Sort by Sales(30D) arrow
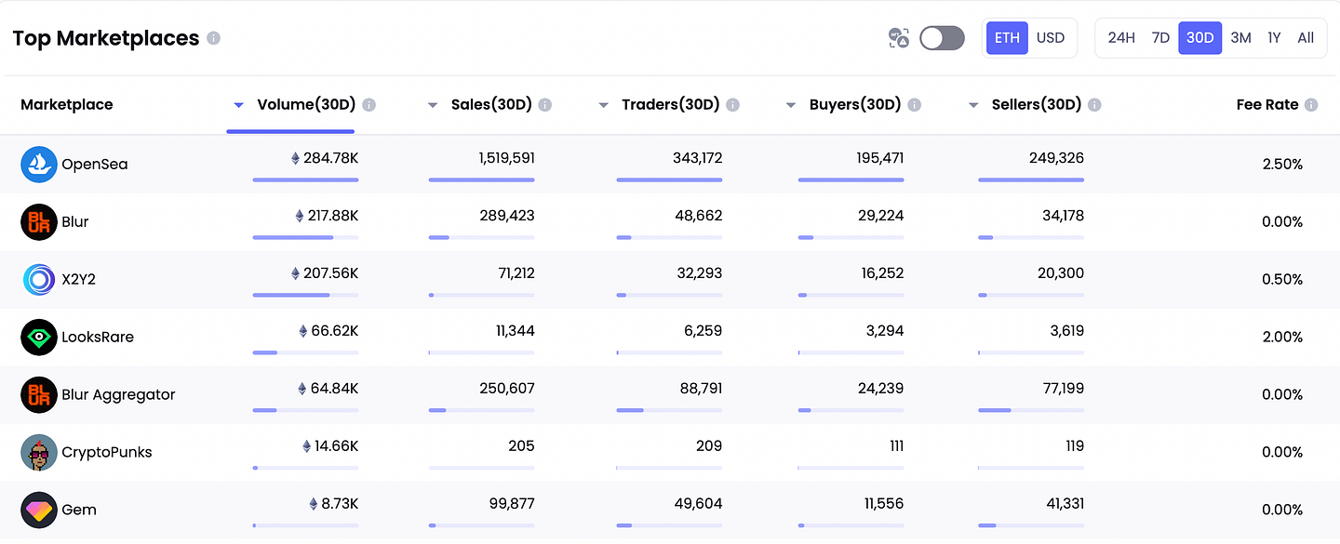Viewport: 1340px width, 544px height. pos(433,105)
